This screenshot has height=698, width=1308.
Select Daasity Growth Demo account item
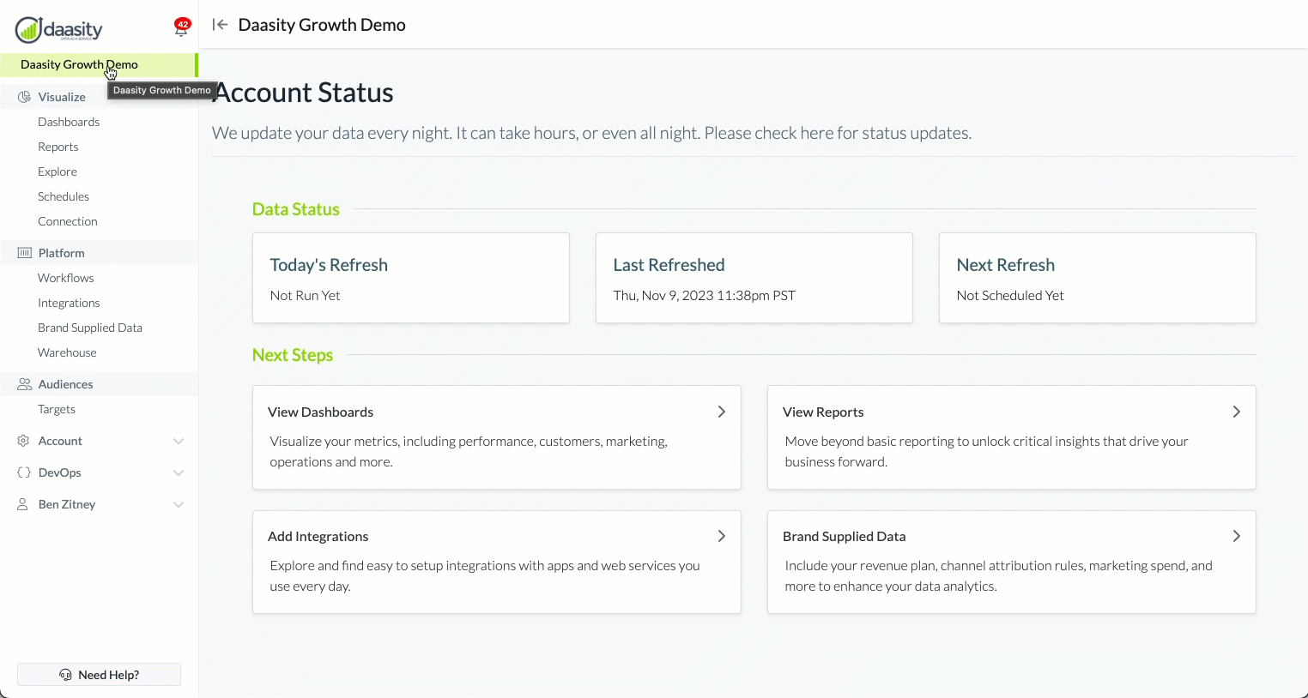79,64
